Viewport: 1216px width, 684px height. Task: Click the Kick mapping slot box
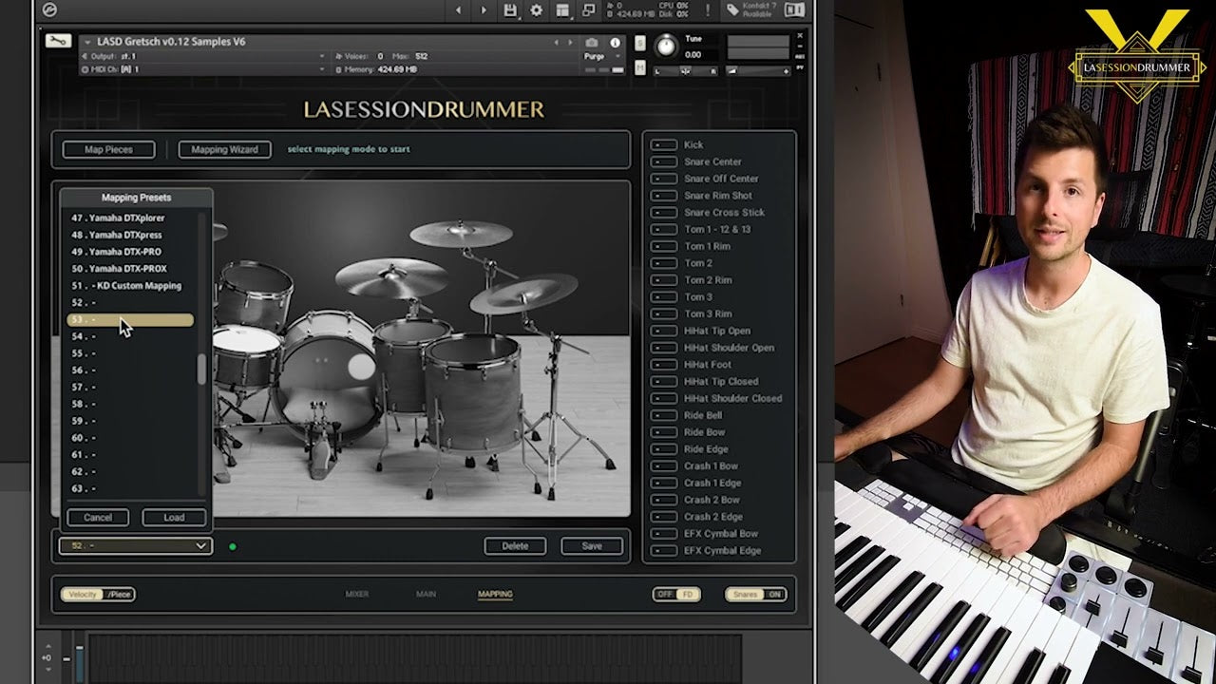[663, 144]
